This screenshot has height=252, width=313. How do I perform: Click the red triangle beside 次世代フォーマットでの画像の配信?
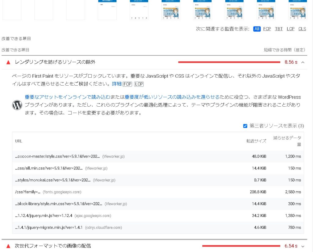[x=8, y=246]
